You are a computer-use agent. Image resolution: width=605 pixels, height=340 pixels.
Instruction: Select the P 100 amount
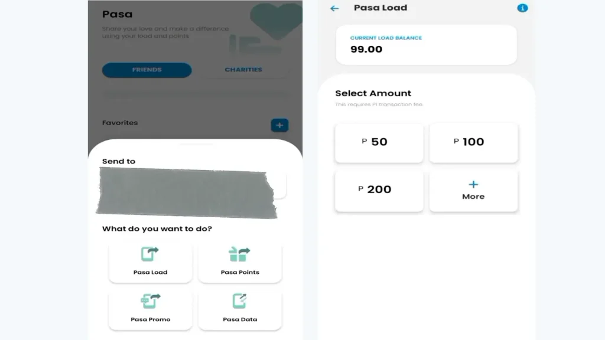[x=473, y=142]
